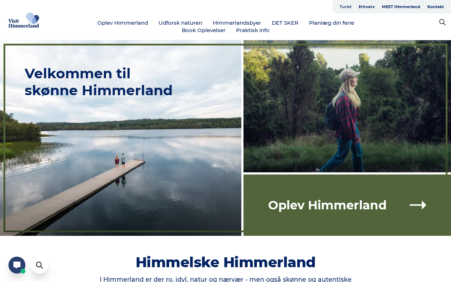Go to Book Oplevelser
This screenshot has height=282, width=451.
coord(204,30)
